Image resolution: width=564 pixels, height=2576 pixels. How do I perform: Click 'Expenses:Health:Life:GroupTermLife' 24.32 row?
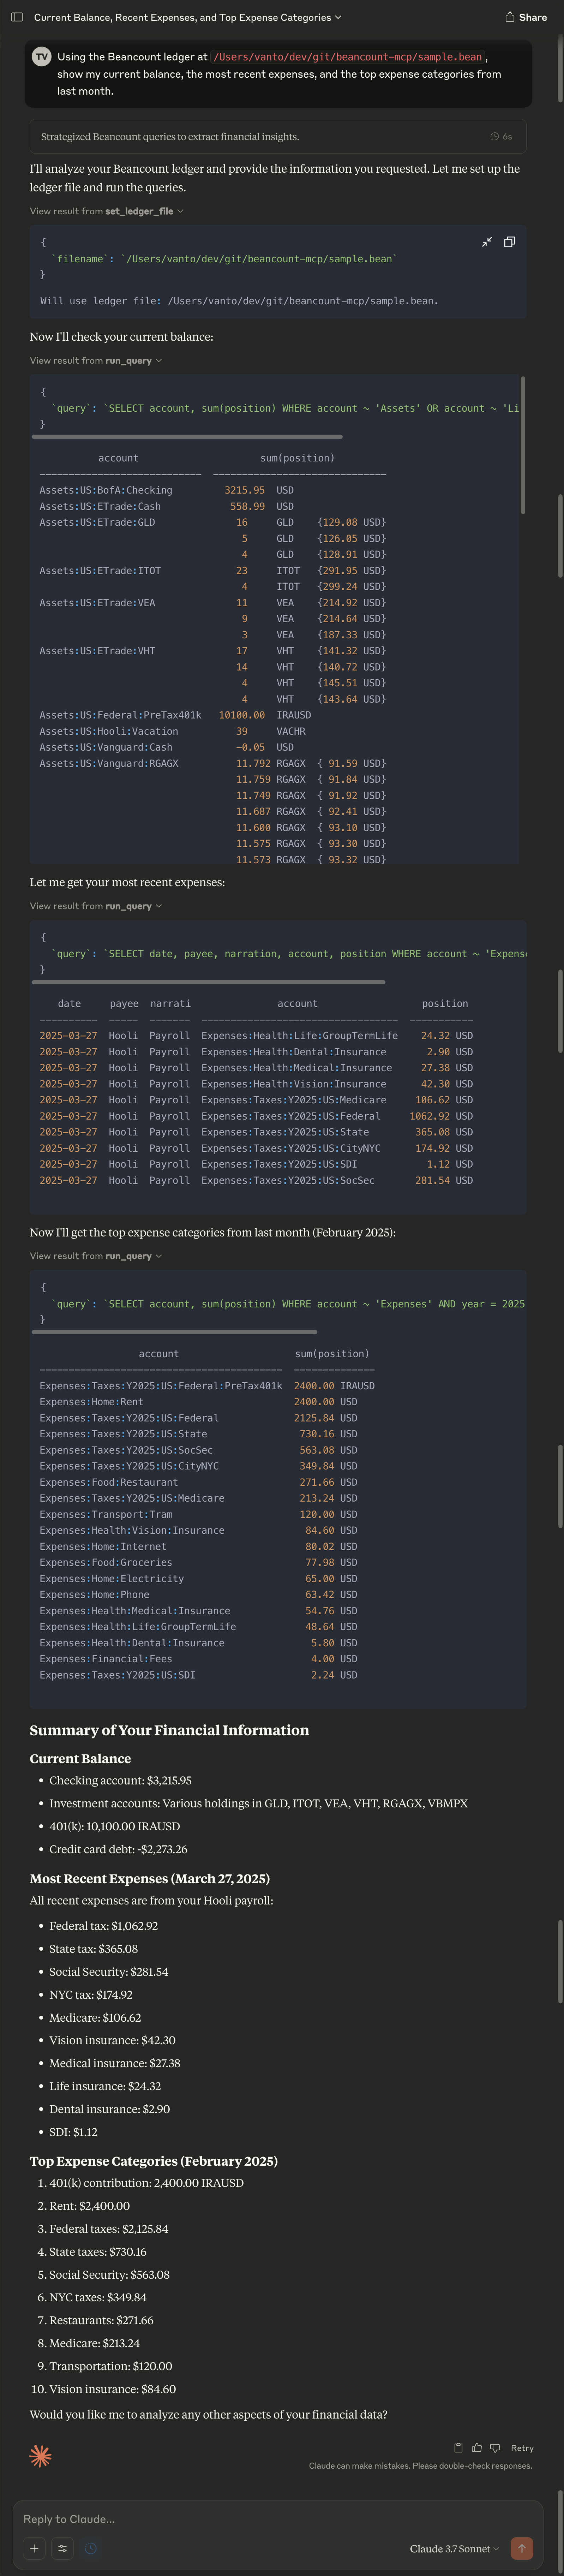pyautogui.click(x=256, y=1036)
